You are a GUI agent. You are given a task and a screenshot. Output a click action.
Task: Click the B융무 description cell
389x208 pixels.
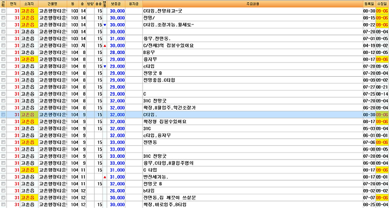tap(253, 52)
